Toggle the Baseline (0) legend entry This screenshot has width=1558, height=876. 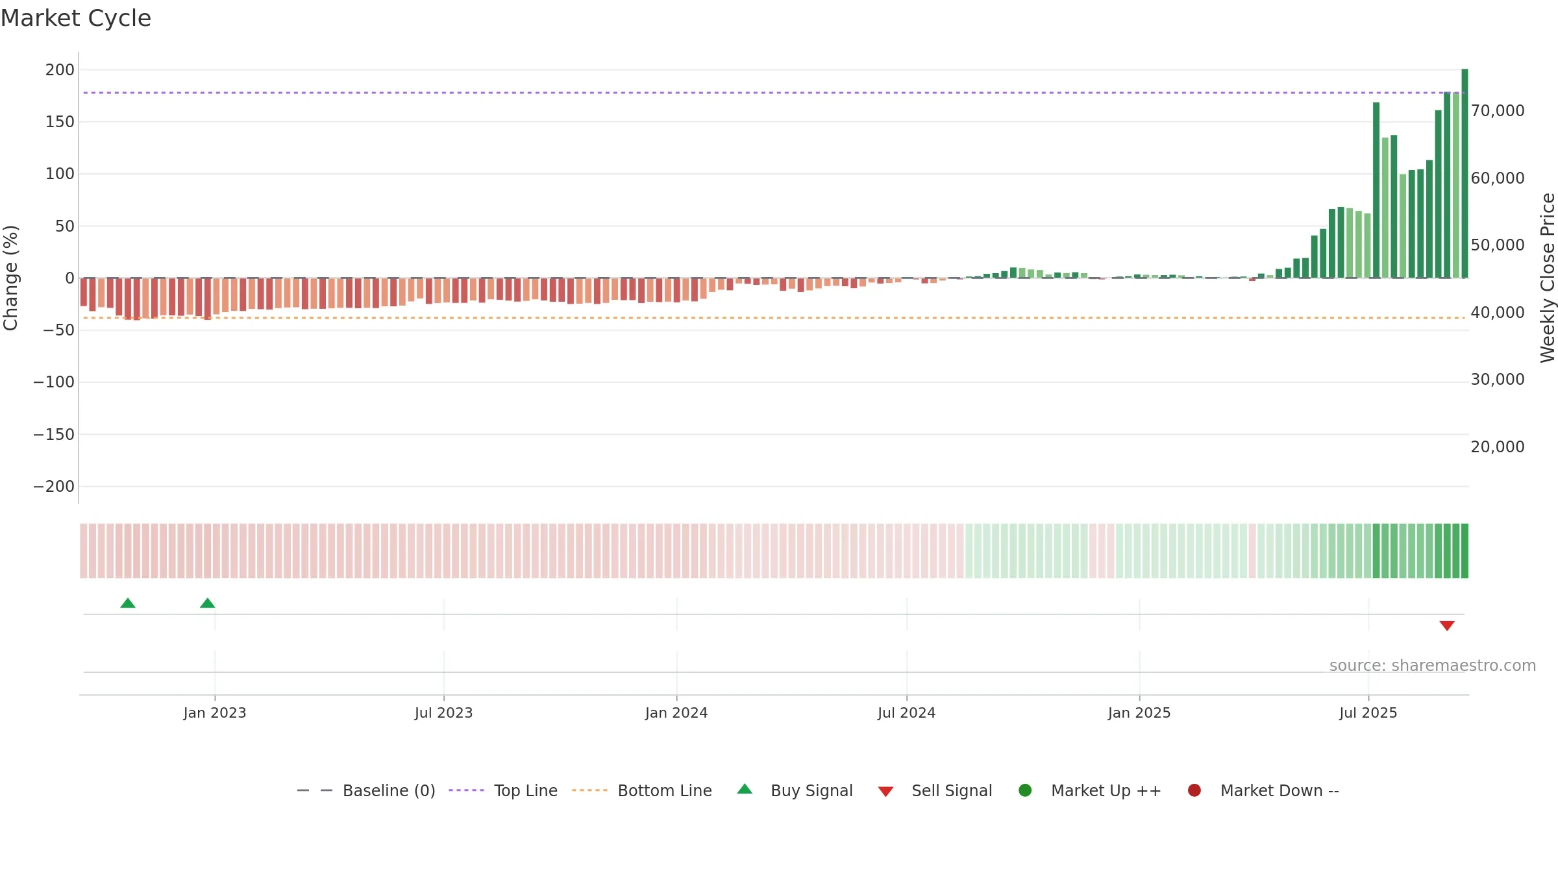(x=366, y=790)
